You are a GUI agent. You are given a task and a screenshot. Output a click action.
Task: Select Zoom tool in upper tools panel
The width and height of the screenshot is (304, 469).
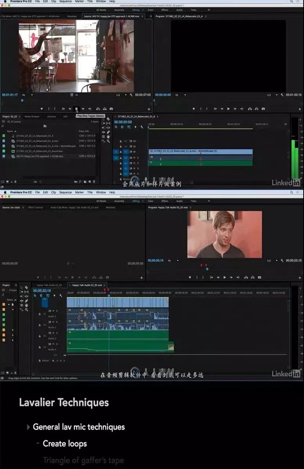pyautogui.click(x=108, y=141)
